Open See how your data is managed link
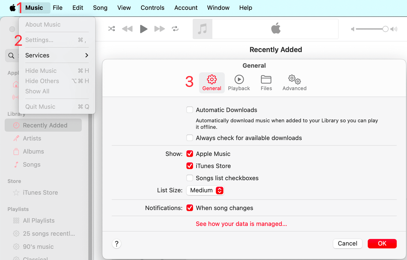The height and width of the screenshot is (260, 407). point(241,224)
